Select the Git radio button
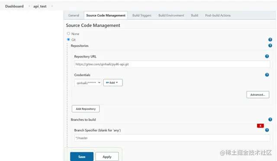The width and height of the screenshot is (277, 161). (68, 39)
